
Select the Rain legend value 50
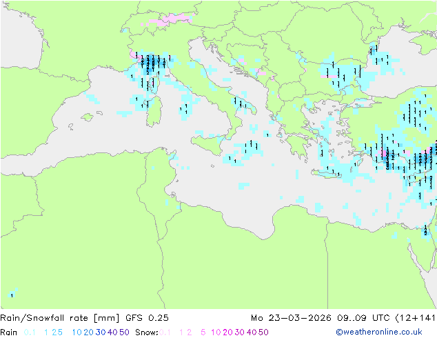point(124,332)
